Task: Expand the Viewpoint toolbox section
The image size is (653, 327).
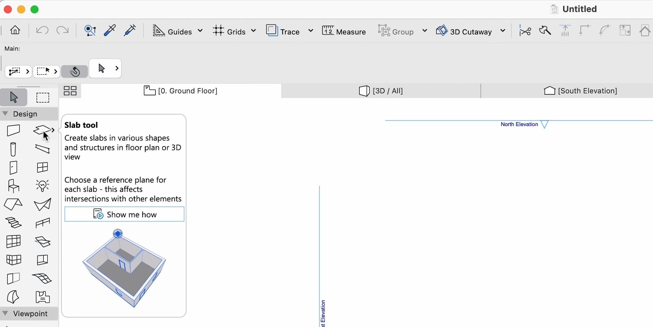Action: click(5, 314)
